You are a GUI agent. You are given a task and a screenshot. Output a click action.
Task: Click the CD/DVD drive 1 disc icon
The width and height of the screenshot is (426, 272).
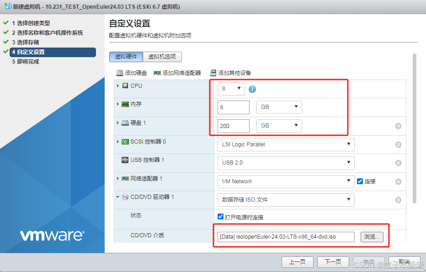[x=125, y=197]
